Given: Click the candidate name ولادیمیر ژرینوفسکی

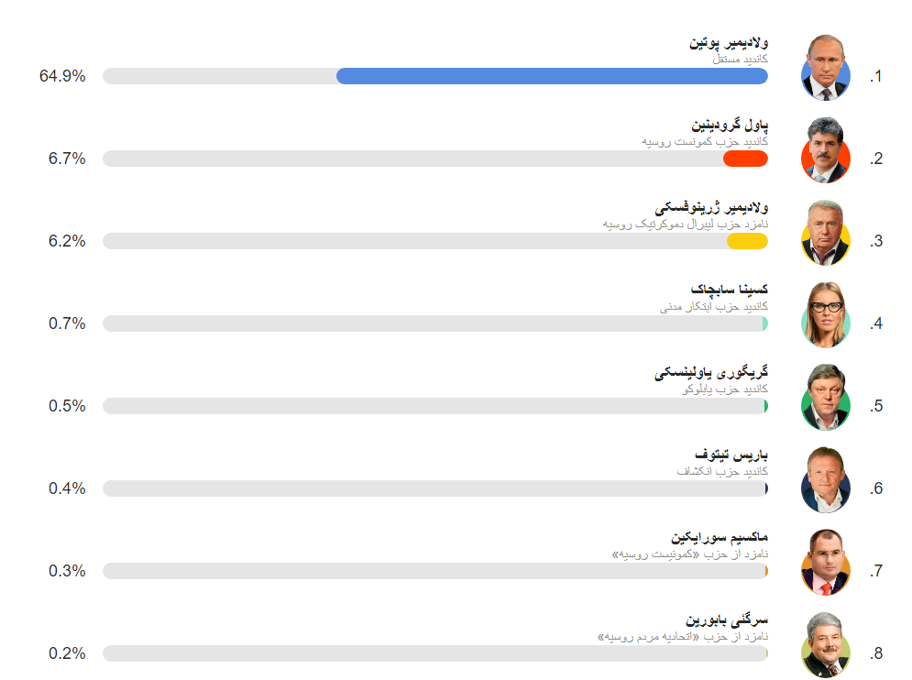Looking at the screenshot, I should tap(712, 208).
